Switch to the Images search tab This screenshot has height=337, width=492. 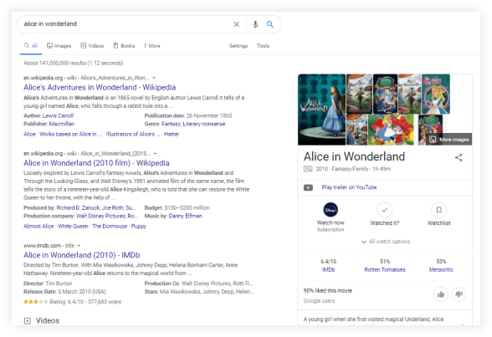pyautogui.click(x=59, y=46)
